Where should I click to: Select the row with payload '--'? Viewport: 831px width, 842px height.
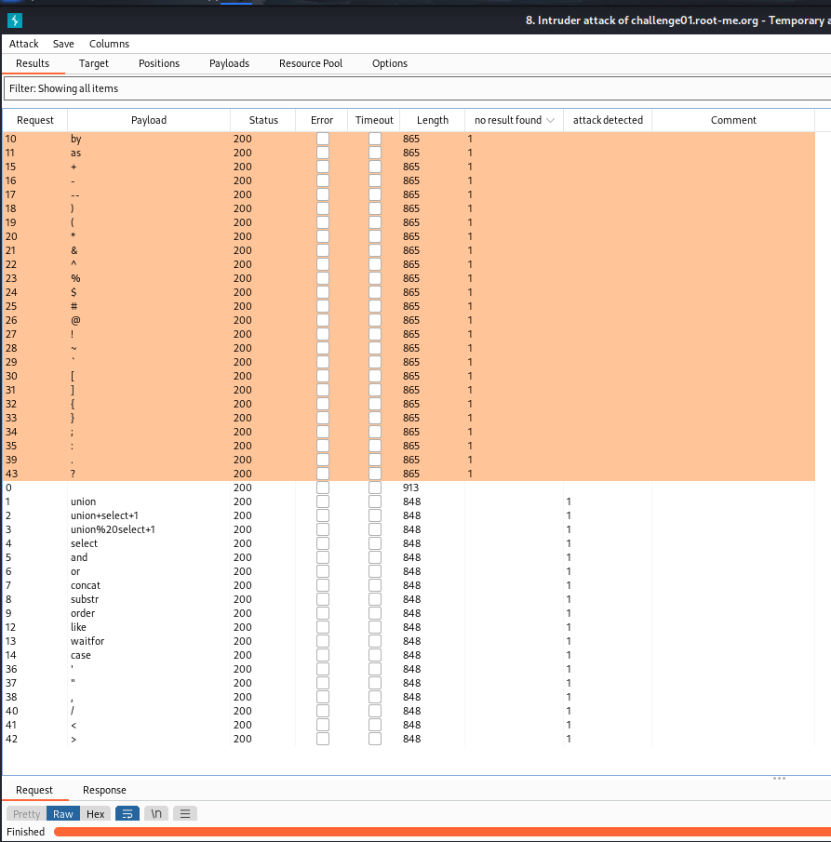(x=409, y=194)
